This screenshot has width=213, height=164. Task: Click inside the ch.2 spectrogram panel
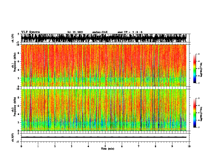tap(104, 110)
